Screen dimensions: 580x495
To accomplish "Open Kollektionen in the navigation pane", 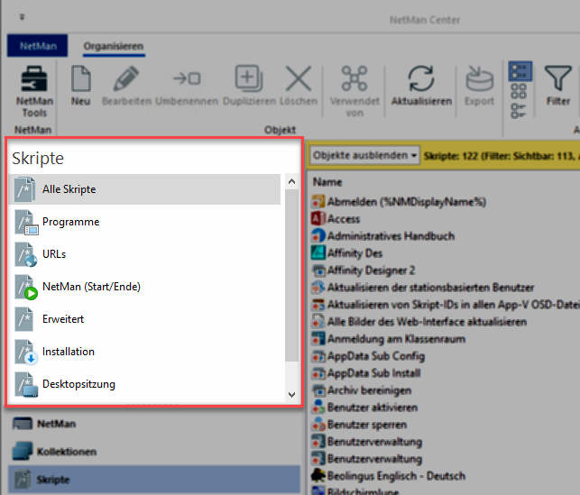I will [67, 451].
